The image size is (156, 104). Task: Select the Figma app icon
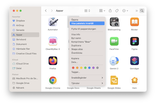tap(134, 41)
